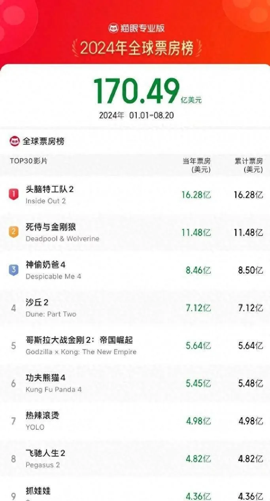Click the Maoyan cat logo in header

coord(114,28)
